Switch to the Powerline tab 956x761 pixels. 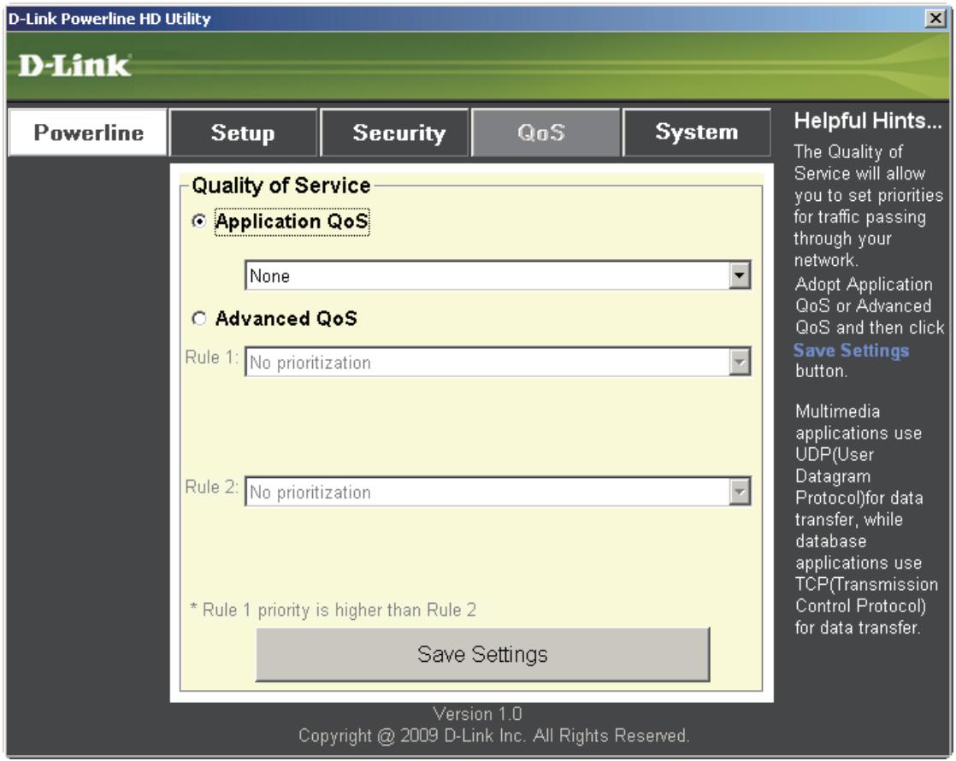(88, 133)
